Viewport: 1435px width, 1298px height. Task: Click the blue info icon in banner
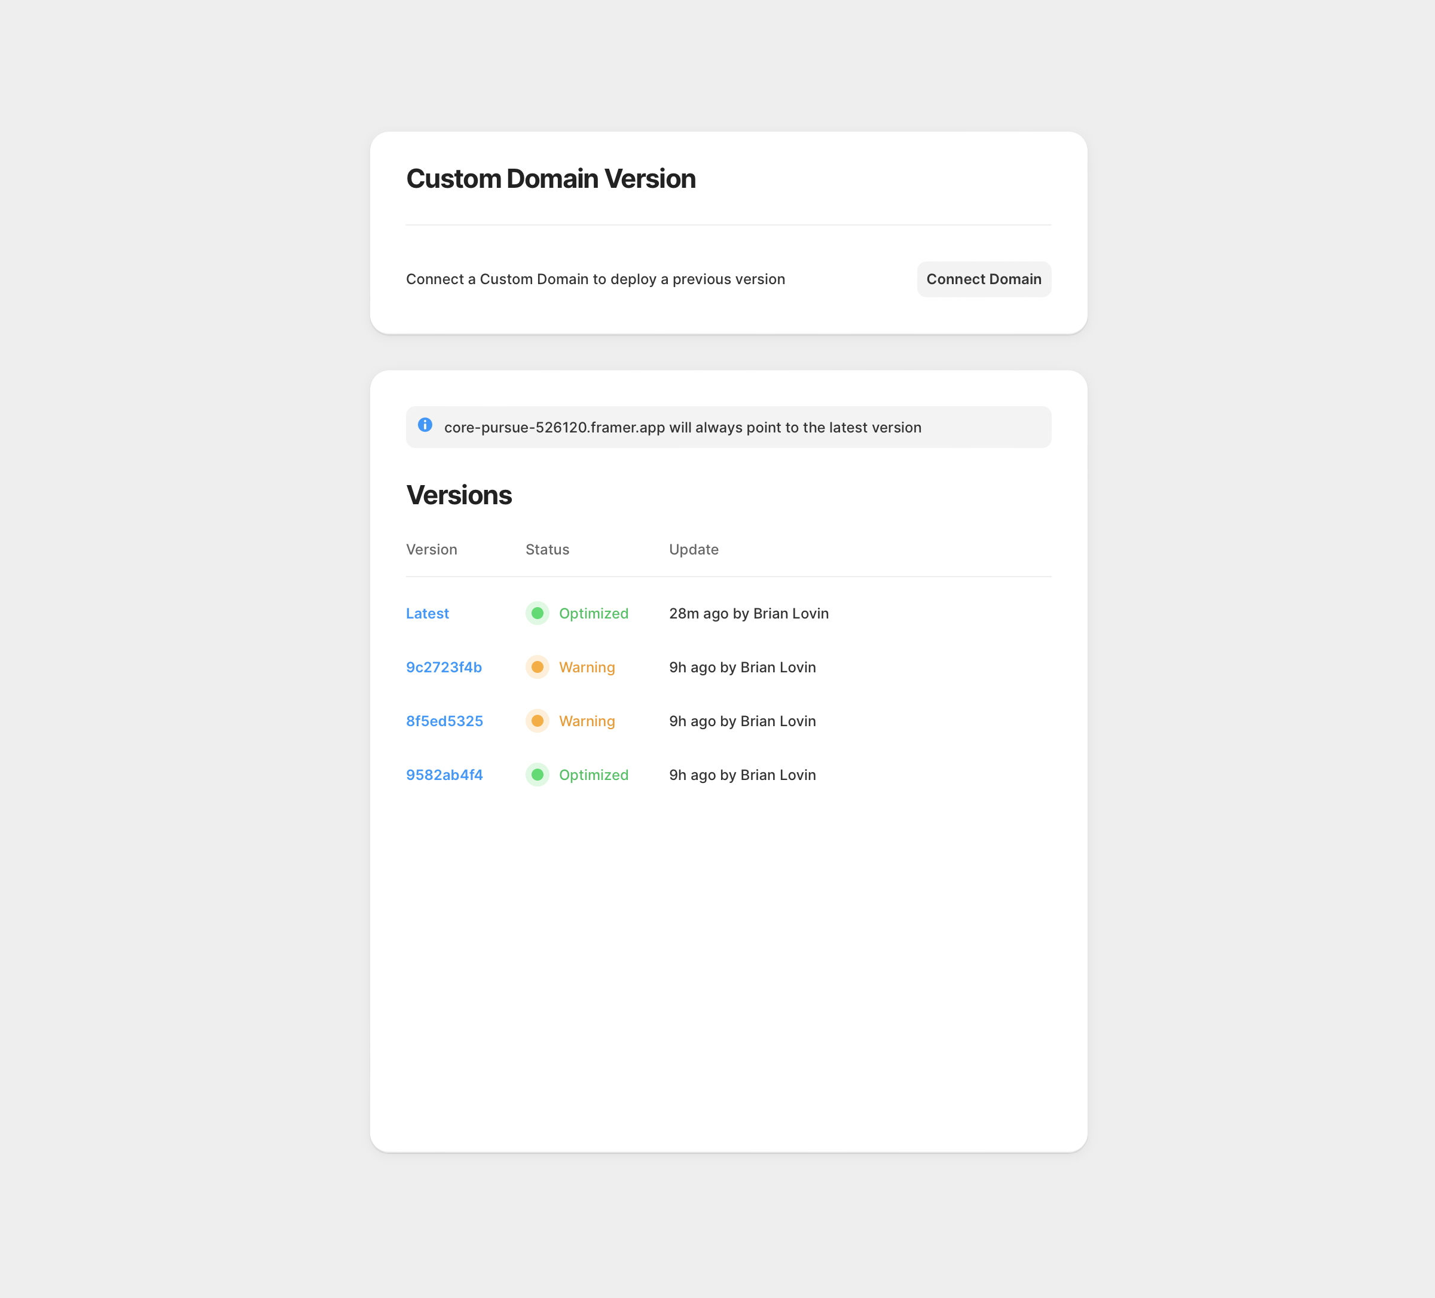[425, 425]
